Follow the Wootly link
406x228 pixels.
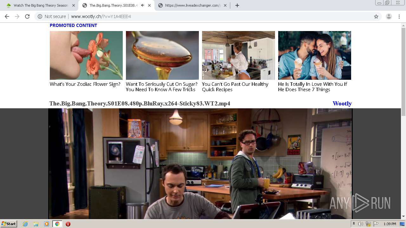click(x=342, y=104)
